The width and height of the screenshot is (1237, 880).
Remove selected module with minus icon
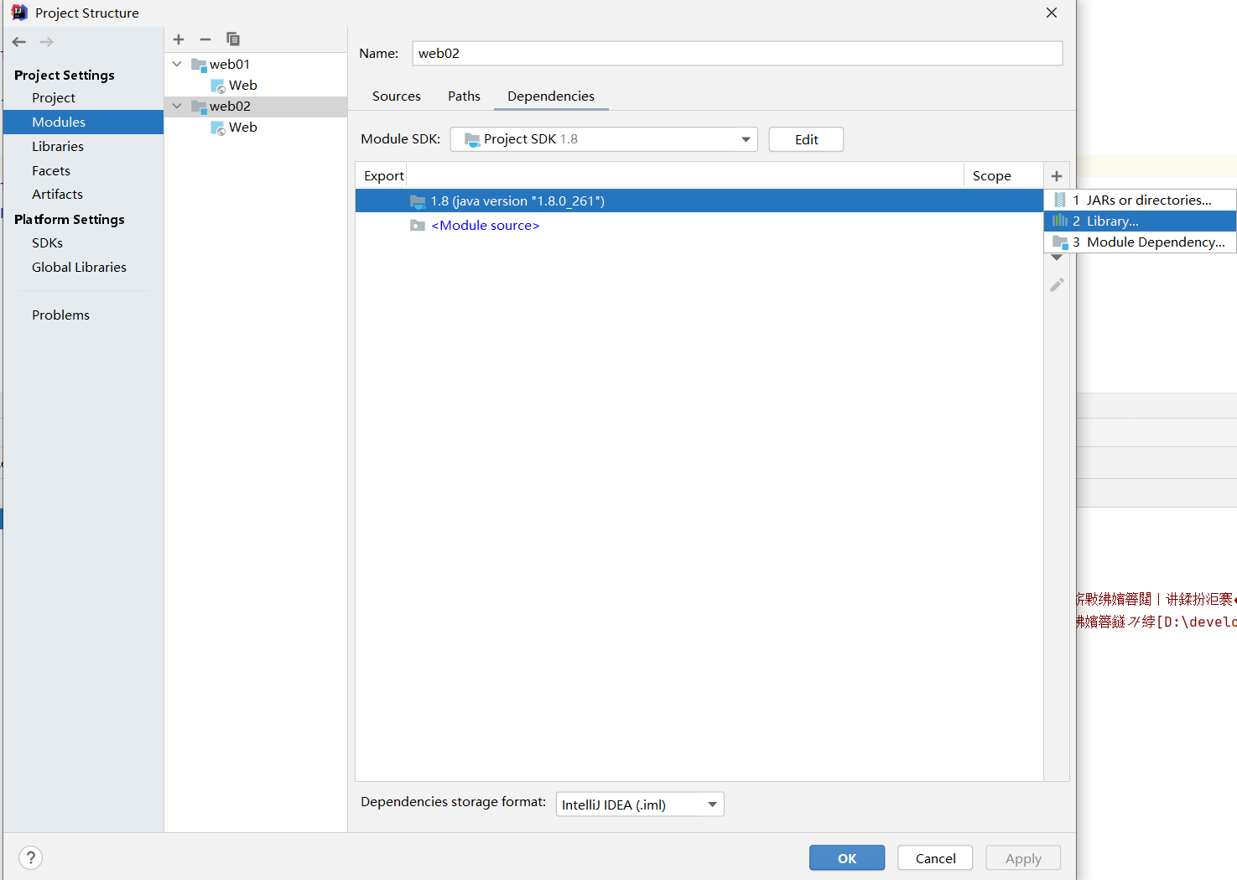click(x=205, y=39)
